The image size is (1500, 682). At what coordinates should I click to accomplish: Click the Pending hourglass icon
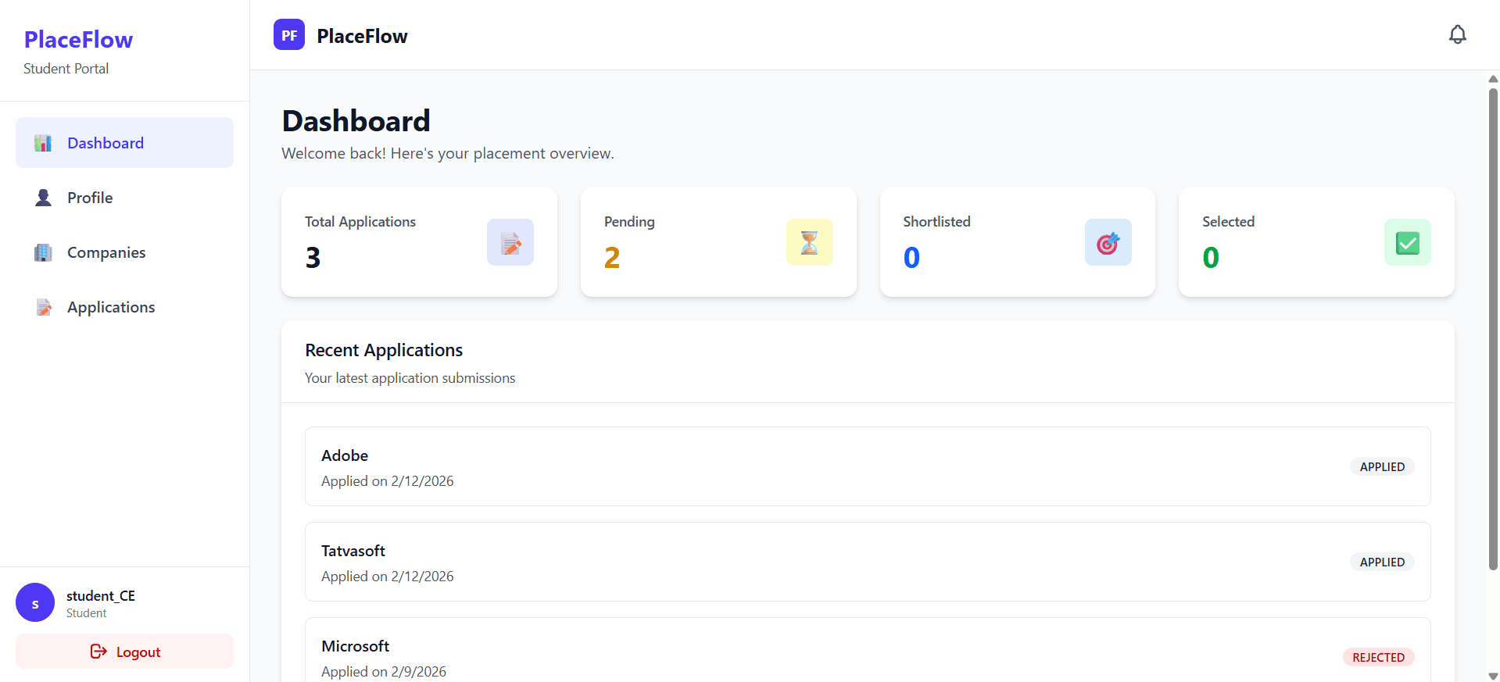(810, 242)
